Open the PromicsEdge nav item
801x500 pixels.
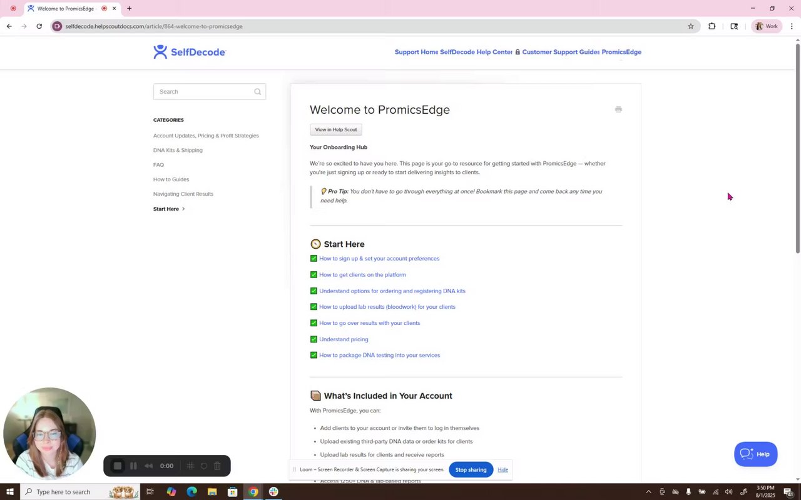[x=621, y=52]
